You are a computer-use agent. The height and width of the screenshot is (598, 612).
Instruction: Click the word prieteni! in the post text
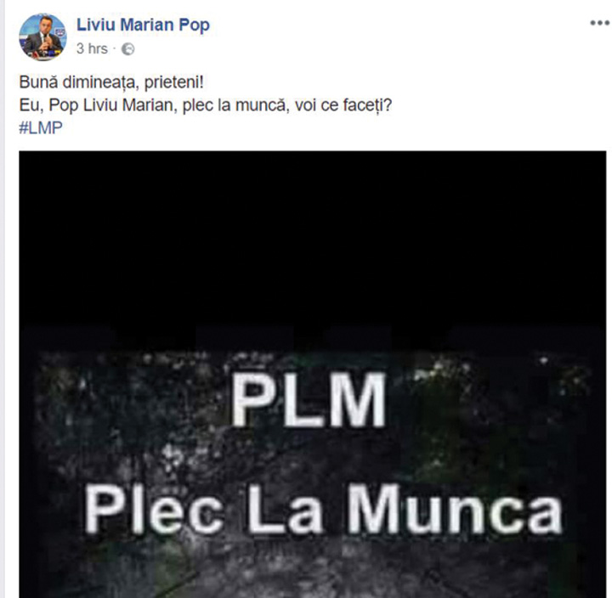[174, 82]
